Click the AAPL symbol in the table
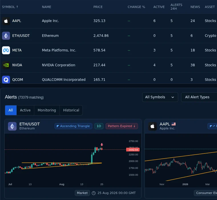 pyautogui.click(x=17, y=21)
